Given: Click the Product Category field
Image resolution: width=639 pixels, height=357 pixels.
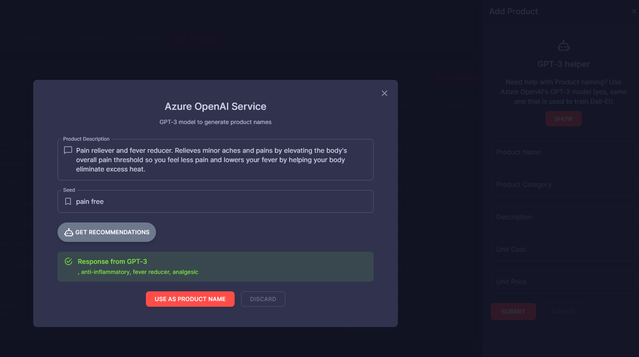Looking at the screenshot, I should pyautogui.click(x=563, y=185).
